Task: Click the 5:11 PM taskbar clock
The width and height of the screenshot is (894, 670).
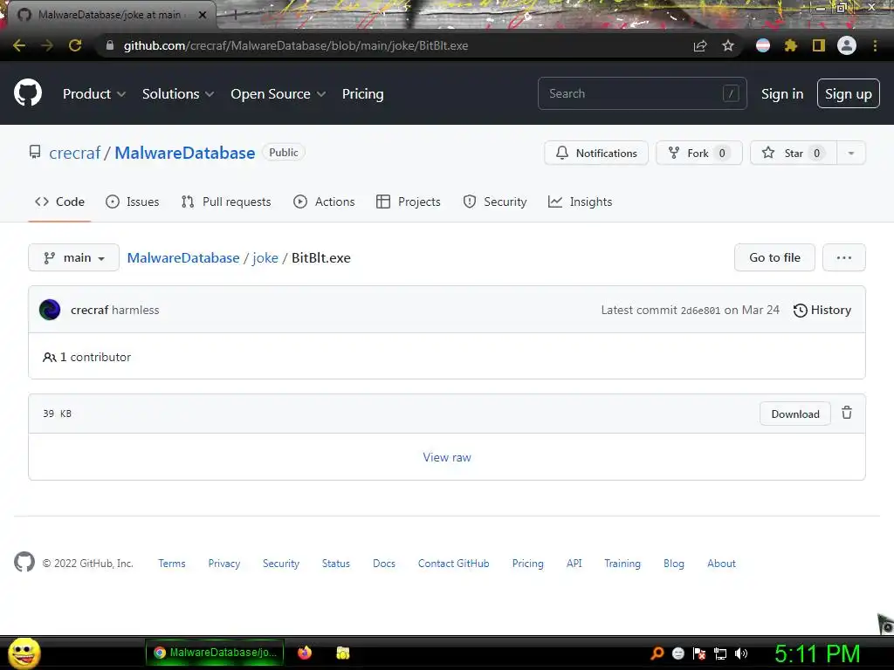Action: [x=817, y=653]
